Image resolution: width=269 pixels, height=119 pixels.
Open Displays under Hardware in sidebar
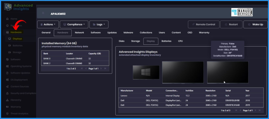[x=17, y=39]
